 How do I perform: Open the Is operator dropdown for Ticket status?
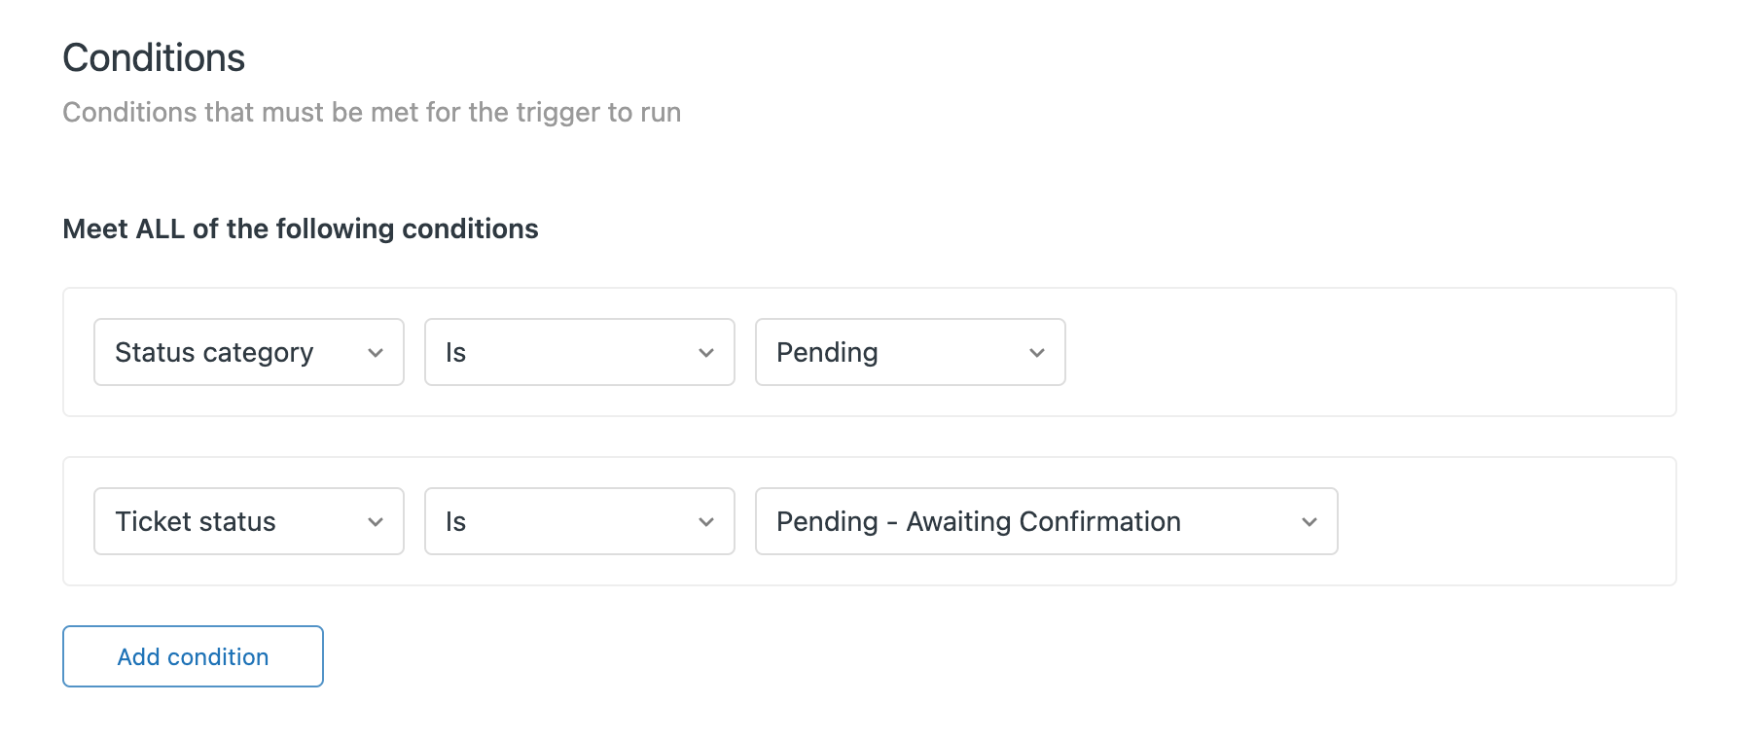(579, 521)
